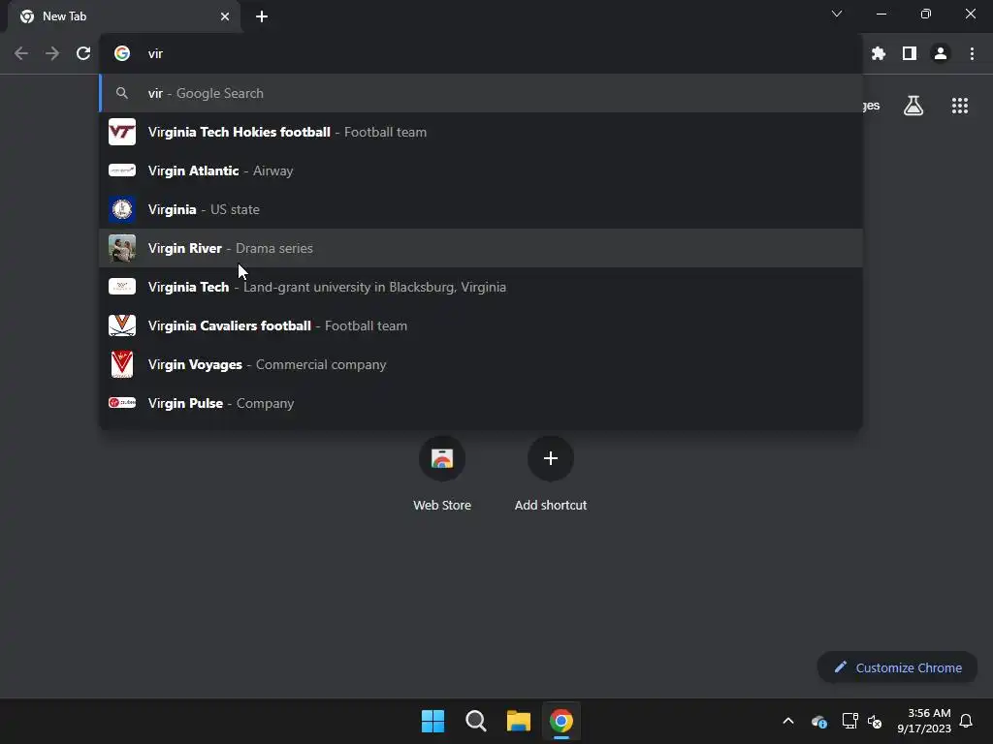Open a new tab with plus button
Viewport: 993px width, 744px height.
[x=262, y=16]
